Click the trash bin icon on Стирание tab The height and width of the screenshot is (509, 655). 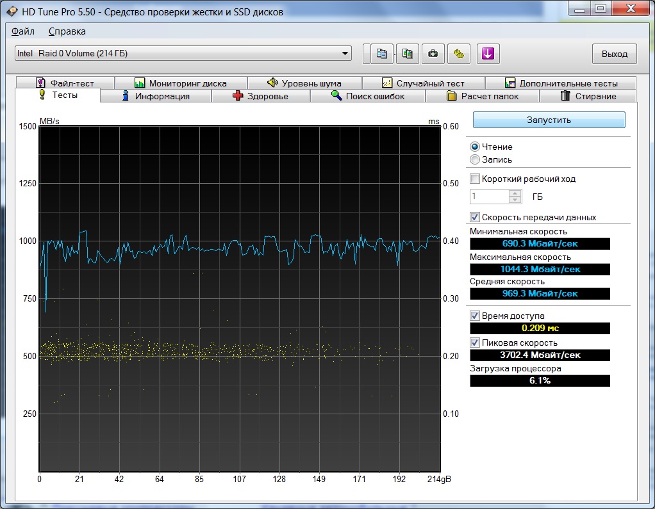pyautogui.click(x=565, y=96)
